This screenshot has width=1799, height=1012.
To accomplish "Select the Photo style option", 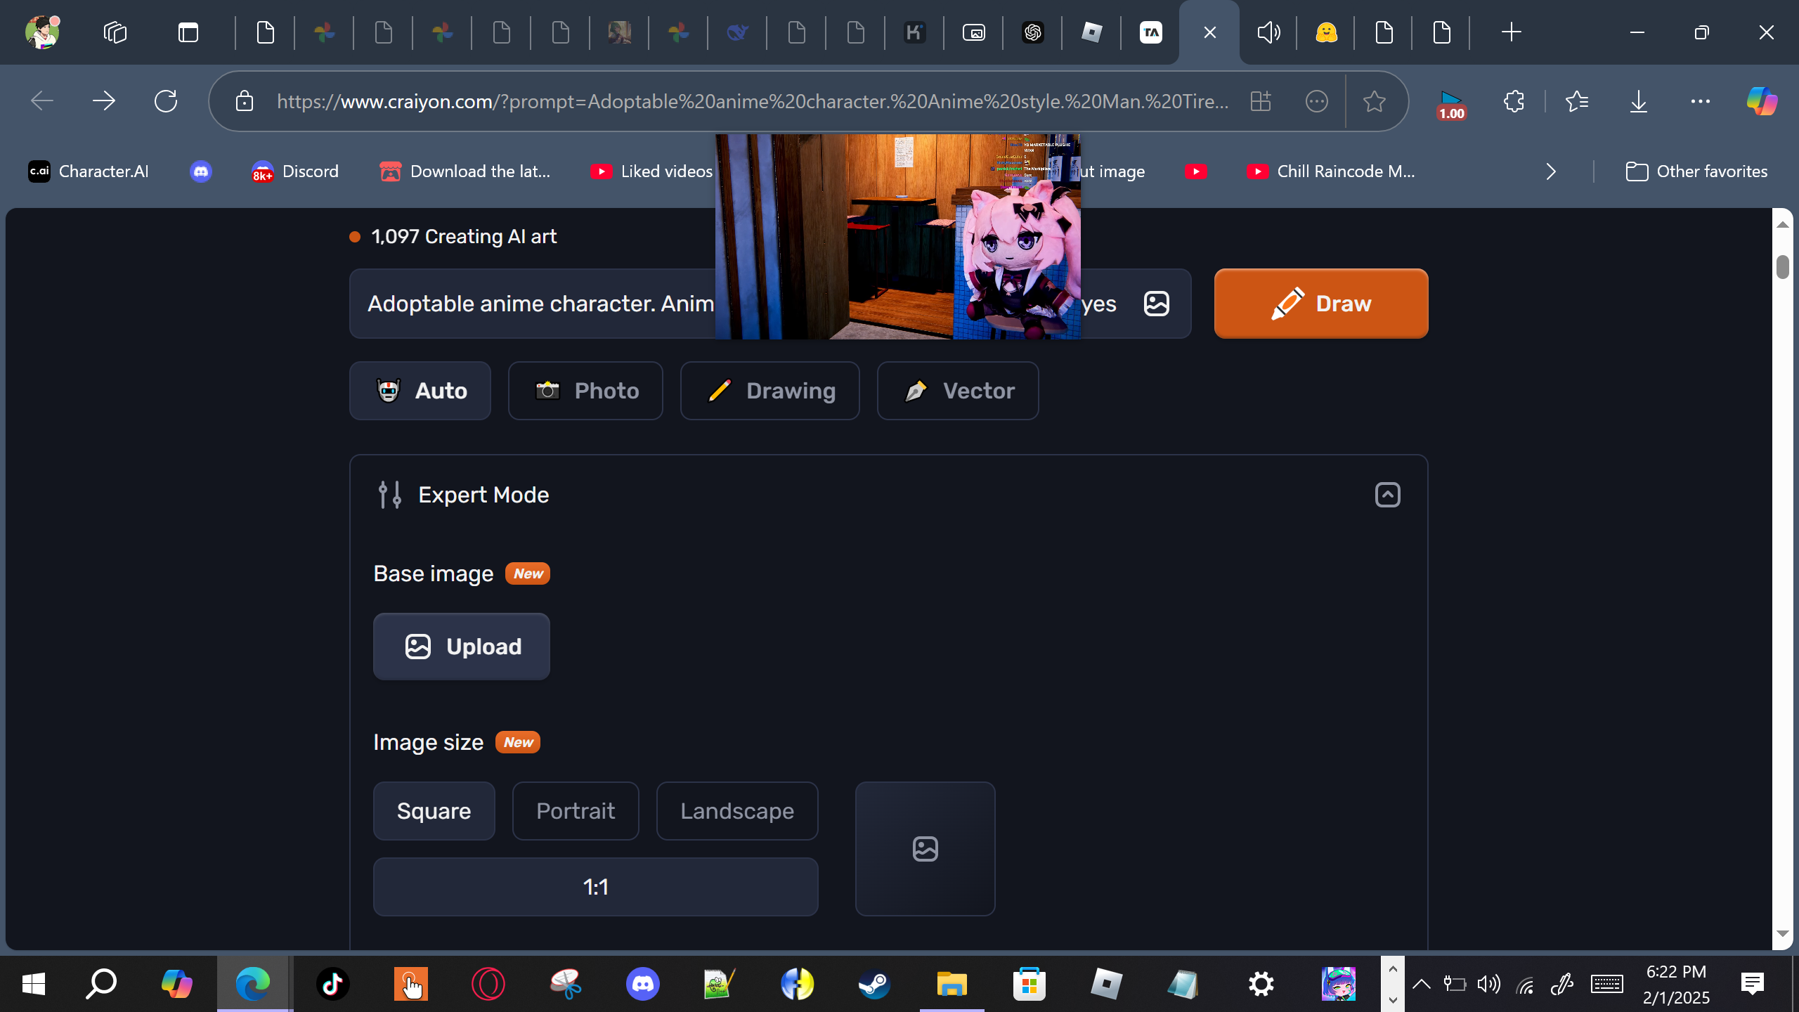I will click(x=585, y=391).
